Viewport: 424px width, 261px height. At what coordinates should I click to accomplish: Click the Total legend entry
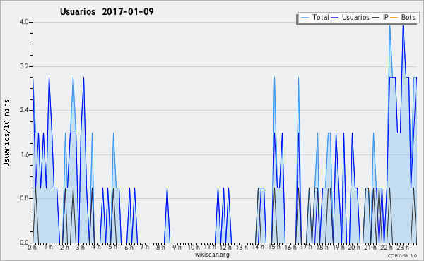(x=315, y=17)
